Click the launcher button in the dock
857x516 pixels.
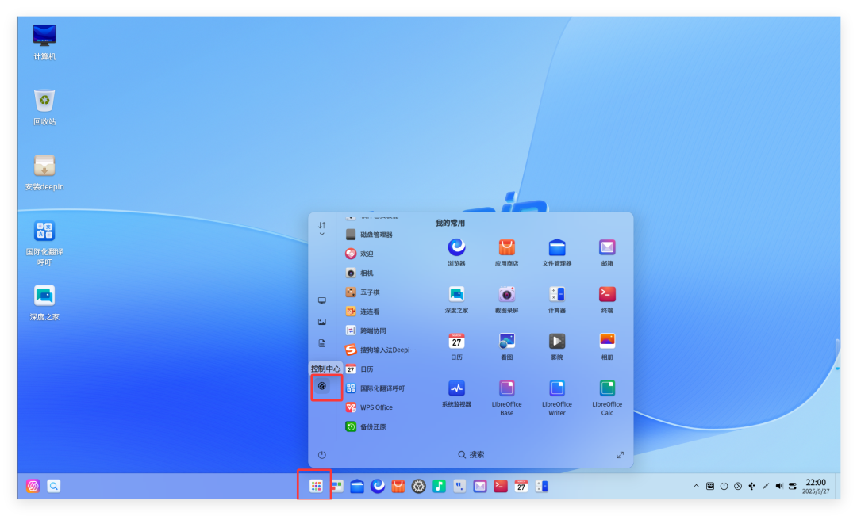click(x=316, y=486)
